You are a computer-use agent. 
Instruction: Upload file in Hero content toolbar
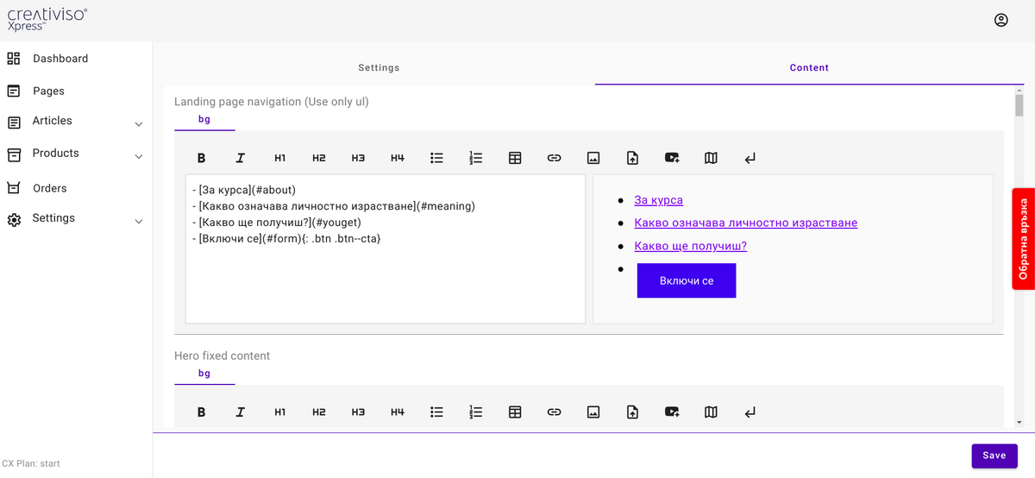pos(632,412)
